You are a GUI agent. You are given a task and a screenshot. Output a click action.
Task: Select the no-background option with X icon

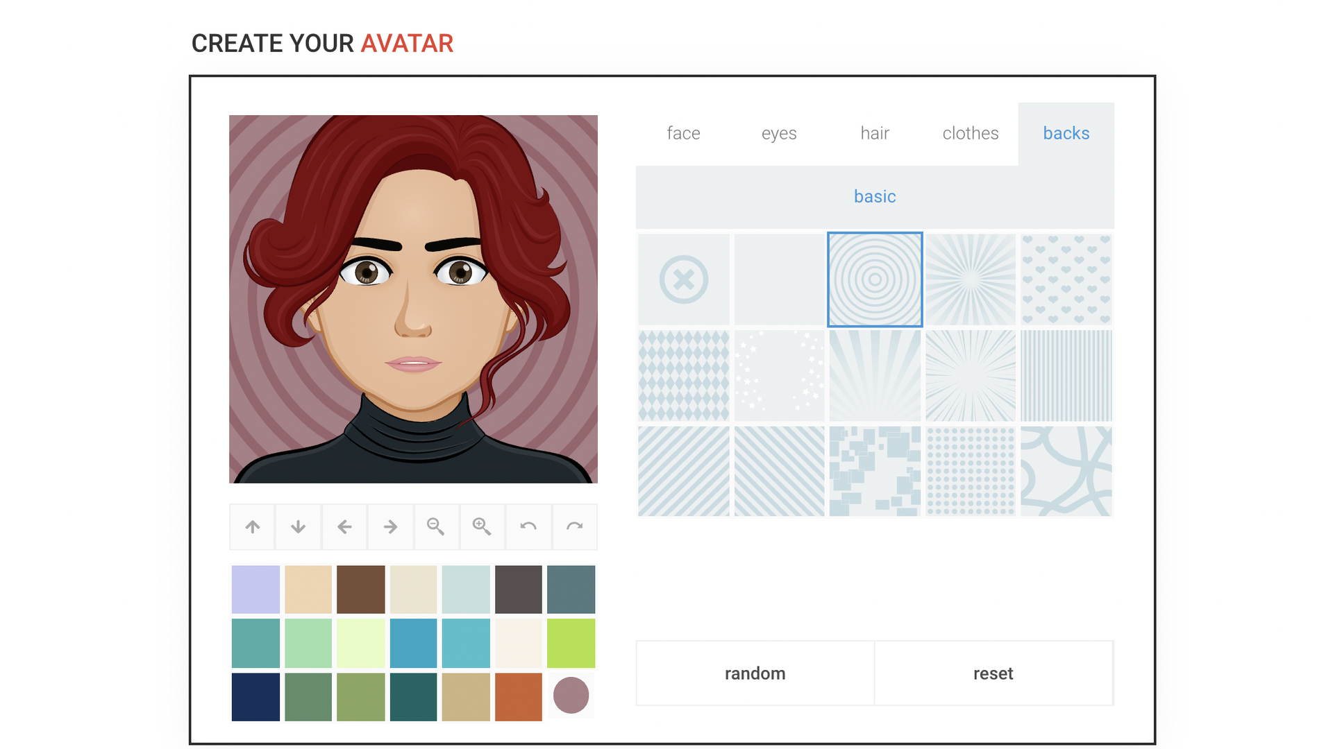pyautogui.click(x=683, y=278)
